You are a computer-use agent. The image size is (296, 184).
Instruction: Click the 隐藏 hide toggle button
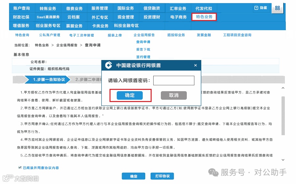(x=261, y=8)
